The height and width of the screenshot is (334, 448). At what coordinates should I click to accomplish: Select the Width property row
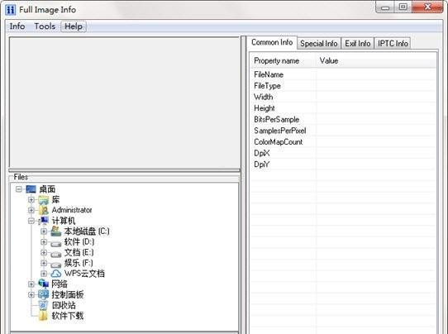[343, 97]
